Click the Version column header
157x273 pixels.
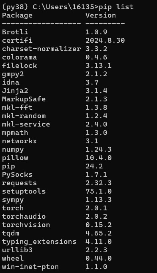tap(101, 15)
